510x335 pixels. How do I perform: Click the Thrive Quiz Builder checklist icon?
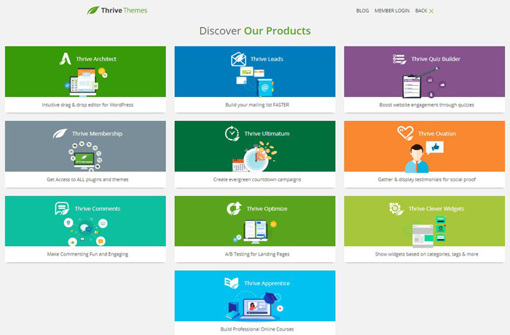[399, 59]
